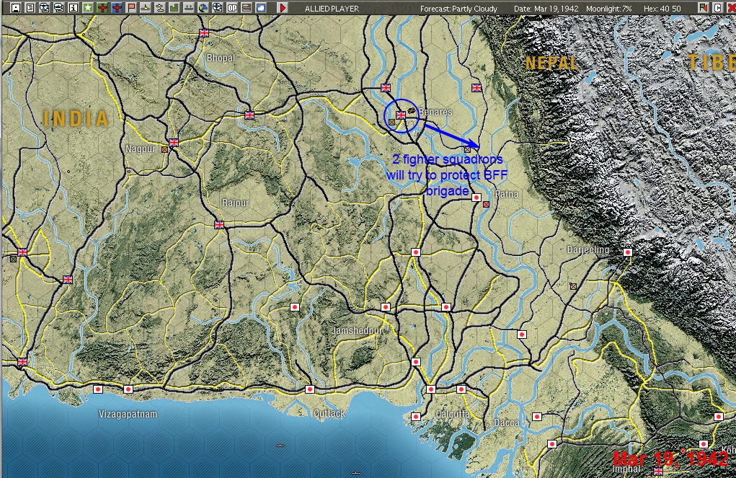Screen dimensions: 736x478
Task: Select the Japanese base flag near Dacca
Action: point(537,417)
